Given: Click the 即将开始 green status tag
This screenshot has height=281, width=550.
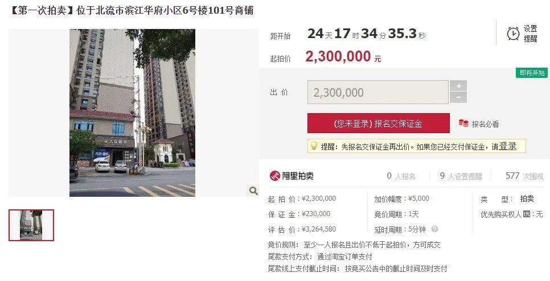Looking at the screenshot, I should (x=532, y=73).
